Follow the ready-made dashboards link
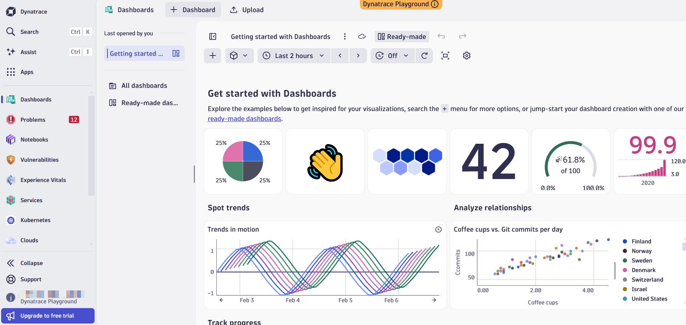The height and width of the screenshot is (325, 686). click(244, 119)
